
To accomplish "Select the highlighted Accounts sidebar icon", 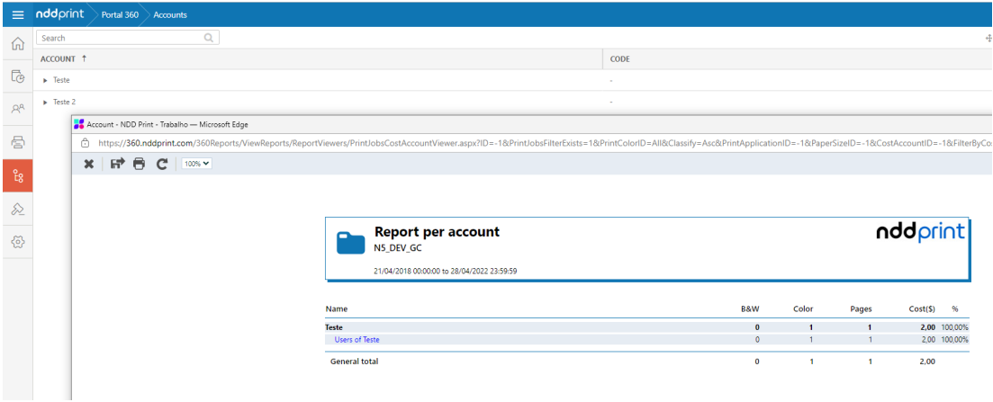I will coord(17,174).
